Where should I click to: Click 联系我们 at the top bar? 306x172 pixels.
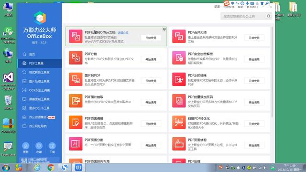(x=252, y=7)
